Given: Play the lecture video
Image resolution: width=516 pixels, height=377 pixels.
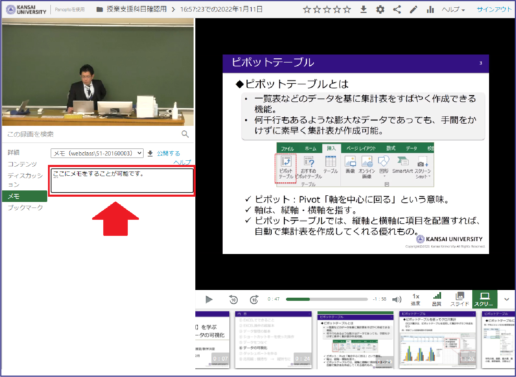Looking at the screenshot, I should pyautogui.click(x=209, y=299).
